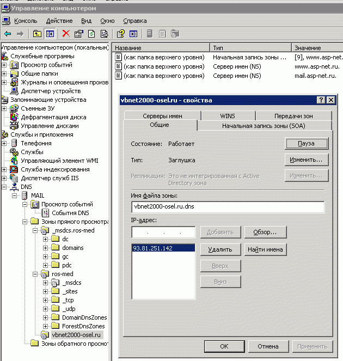Expand the Телефония node
Screen dimensions: 343x361
(x=4, y=143)
